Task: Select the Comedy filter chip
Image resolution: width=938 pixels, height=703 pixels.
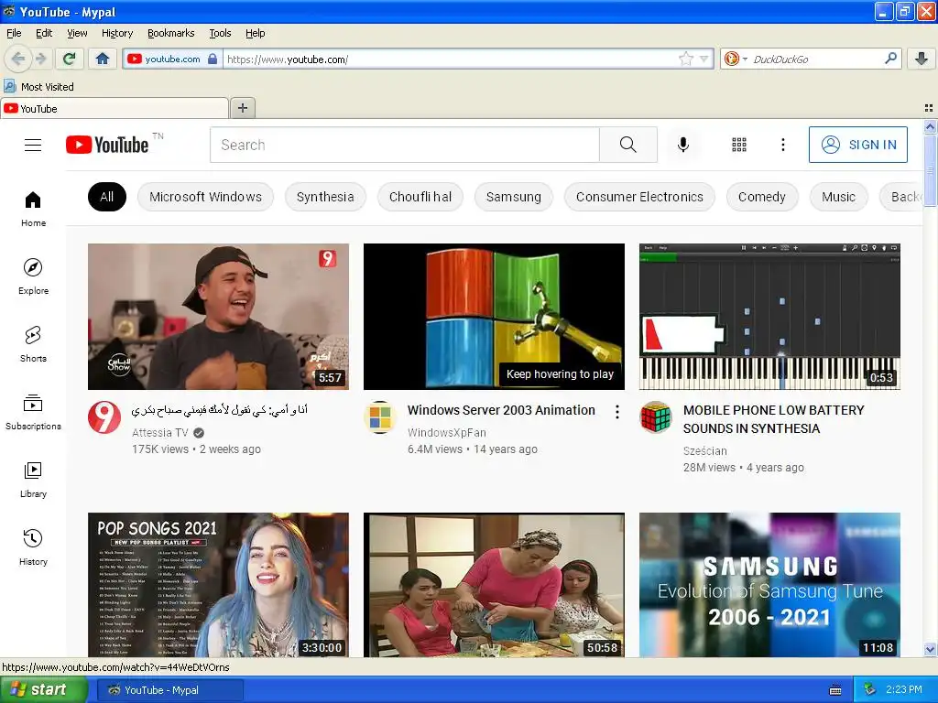Action: 761,197
